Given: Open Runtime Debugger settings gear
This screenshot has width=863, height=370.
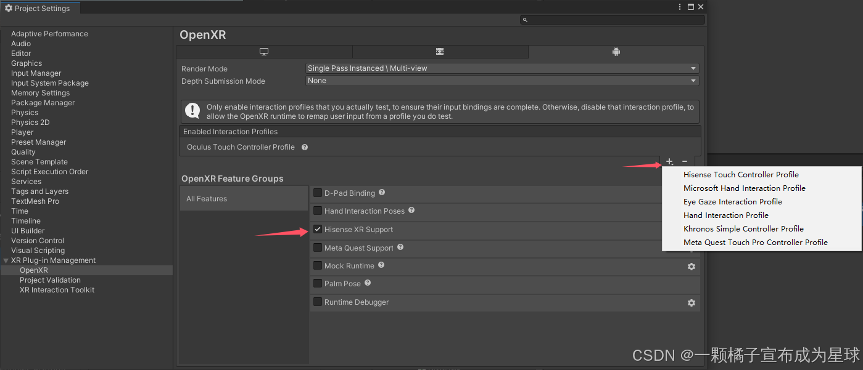Looking at the screenshot, I should 692,303.
